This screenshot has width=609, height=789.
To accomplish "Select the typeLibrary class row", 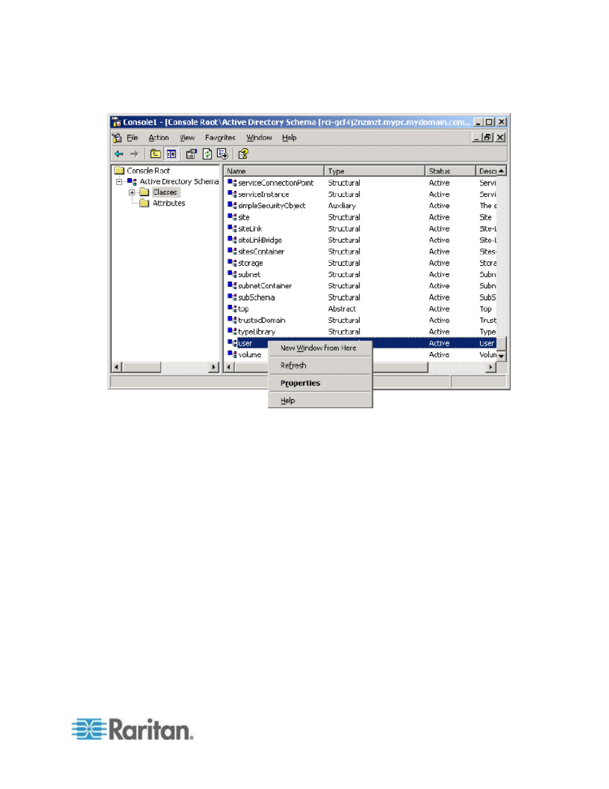I will (361, 332).
